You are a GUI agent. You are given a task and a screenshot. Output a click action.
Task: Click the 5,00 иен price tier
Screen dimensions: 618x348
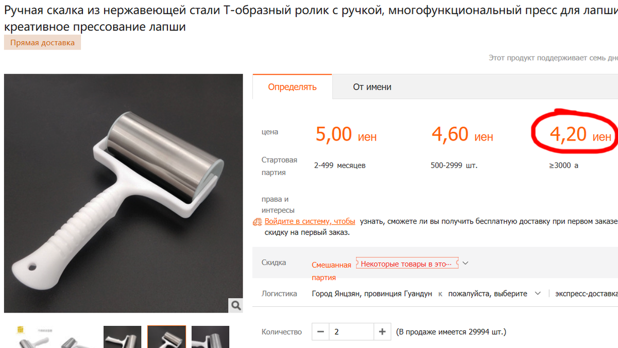346,135
